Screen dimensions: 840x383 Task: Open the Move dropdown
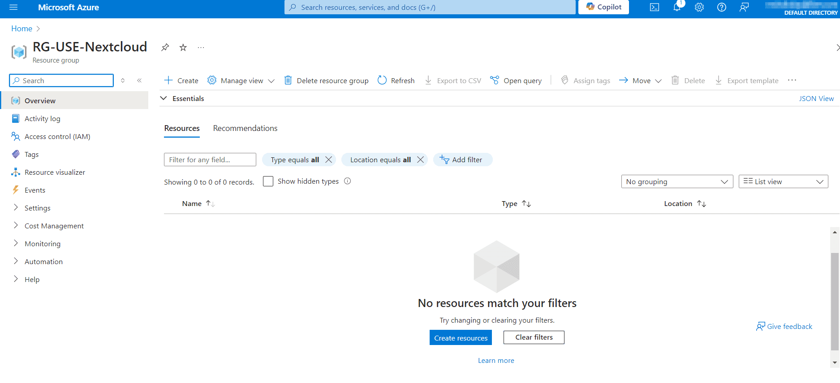click(x=640, y=80)
